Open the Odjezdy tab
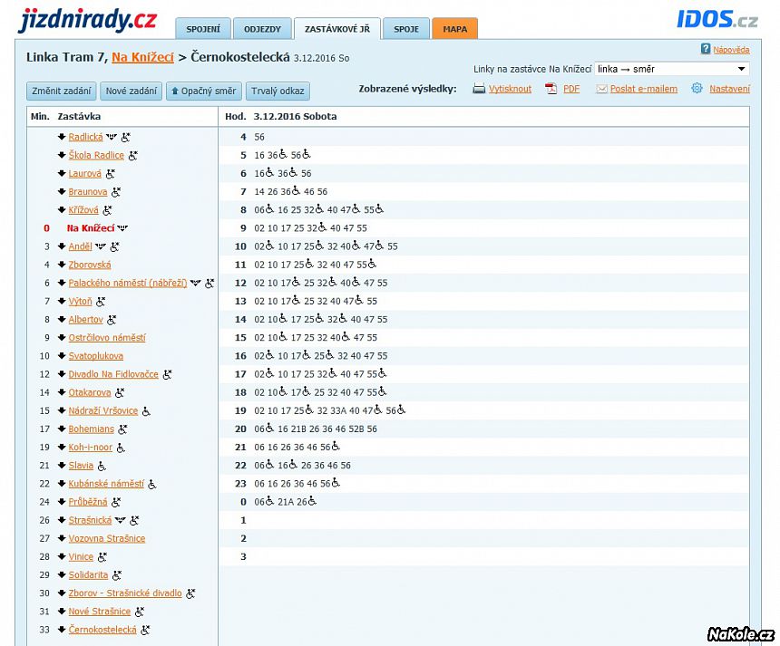Screen dimensions: 780x646 pos(262,29)
